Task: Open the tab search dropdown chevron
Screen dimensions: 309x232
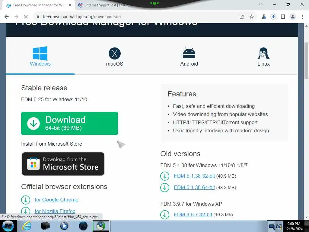Action: click(260, 4)
